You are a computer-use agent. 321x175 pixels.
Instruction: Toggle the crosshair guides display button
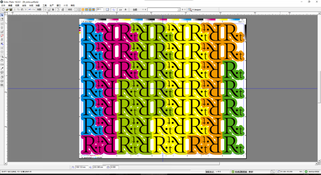pos(114,10)
